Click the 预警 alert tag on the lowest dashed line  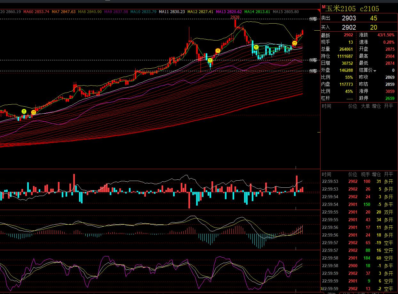313,71
